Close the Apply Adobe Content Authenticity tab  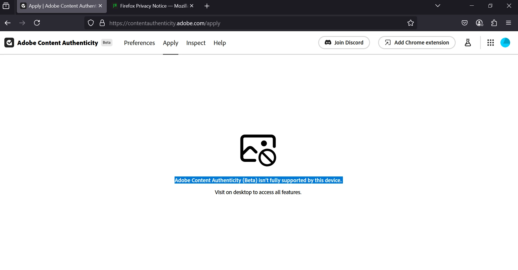pos(100,6)
